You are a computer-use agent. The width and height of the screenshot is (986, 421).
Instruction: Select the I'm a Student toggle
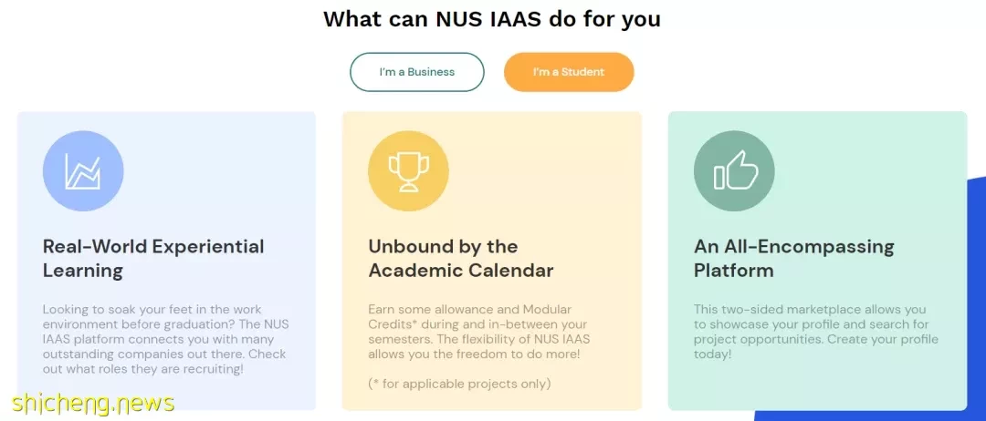569,72
